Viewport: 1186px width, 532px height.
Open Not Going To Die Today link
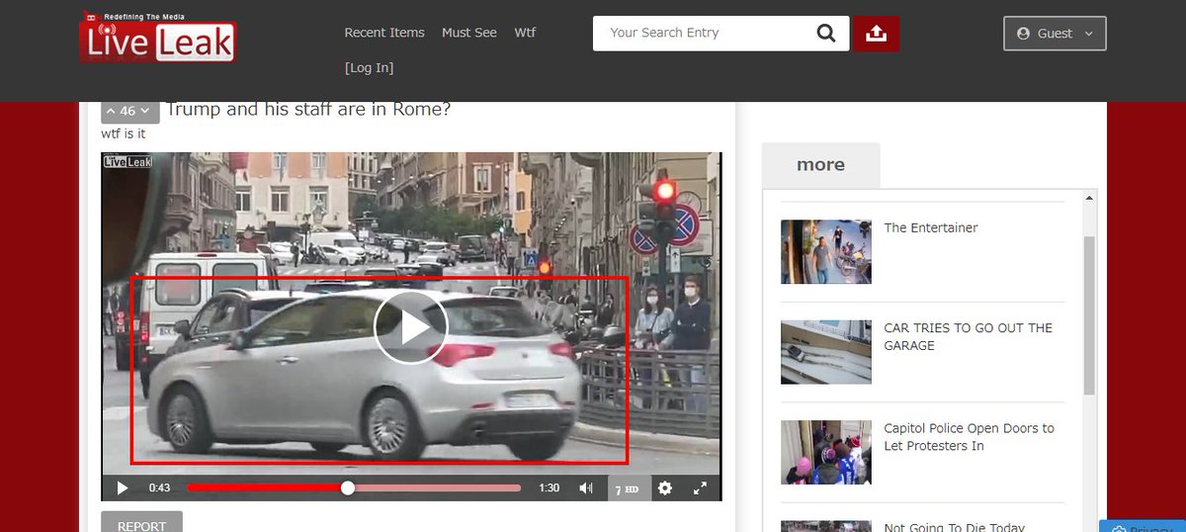coord(955,526)
